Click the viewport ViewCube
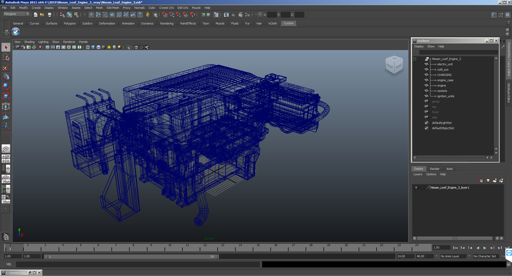 coord(394,65)
